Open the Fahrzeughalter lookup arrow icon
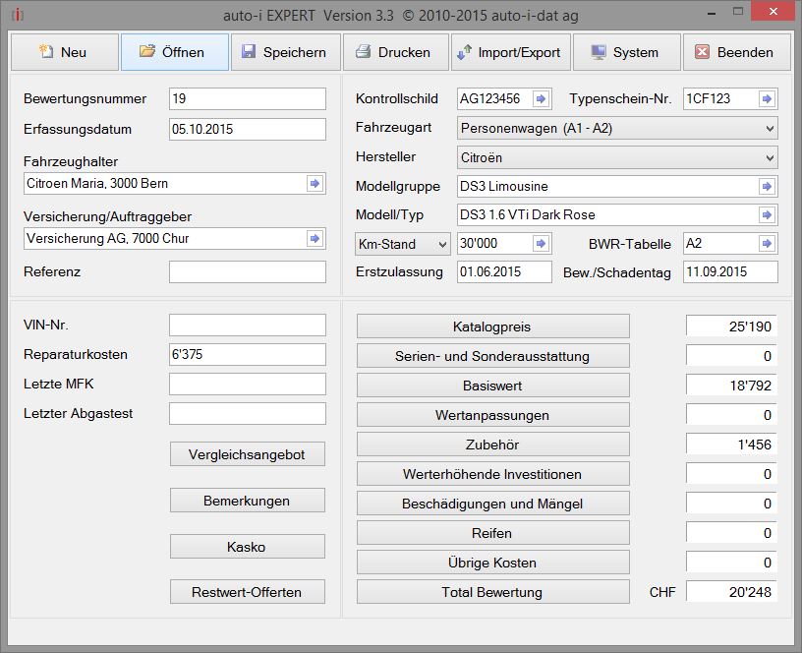 [315, 183]
